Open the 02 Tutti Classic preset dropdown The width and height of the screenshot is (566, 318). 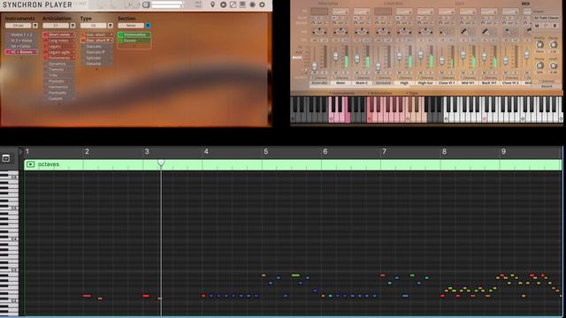coord(547,18)
